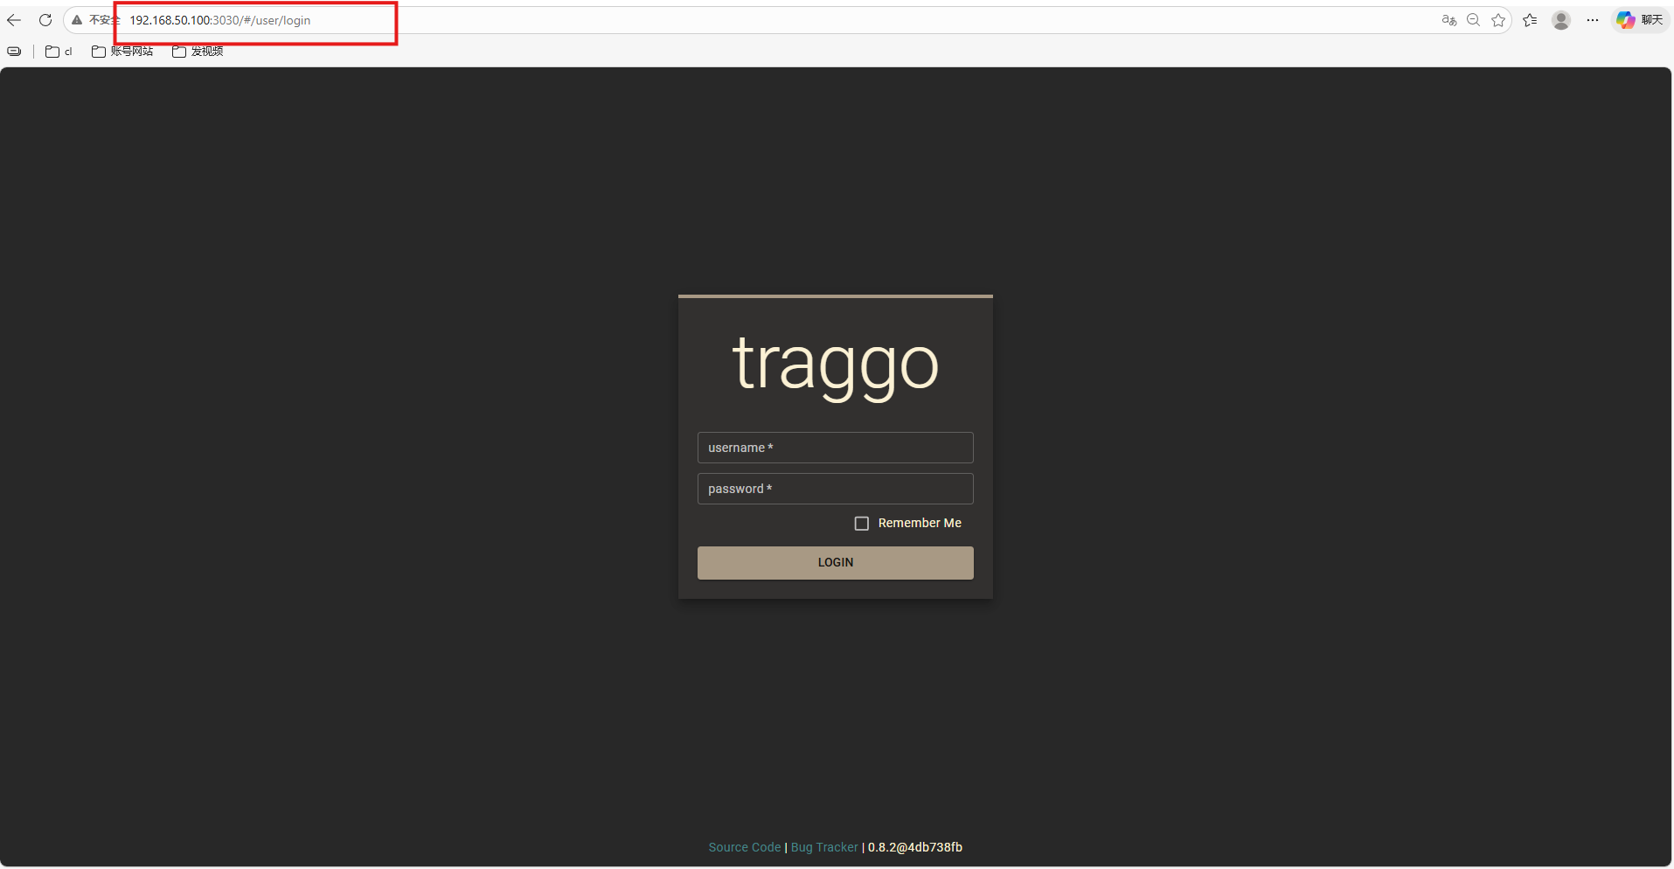1674x869 pixels.
Task: Open the favorites list icon
Action: [x=1530, y=20]
